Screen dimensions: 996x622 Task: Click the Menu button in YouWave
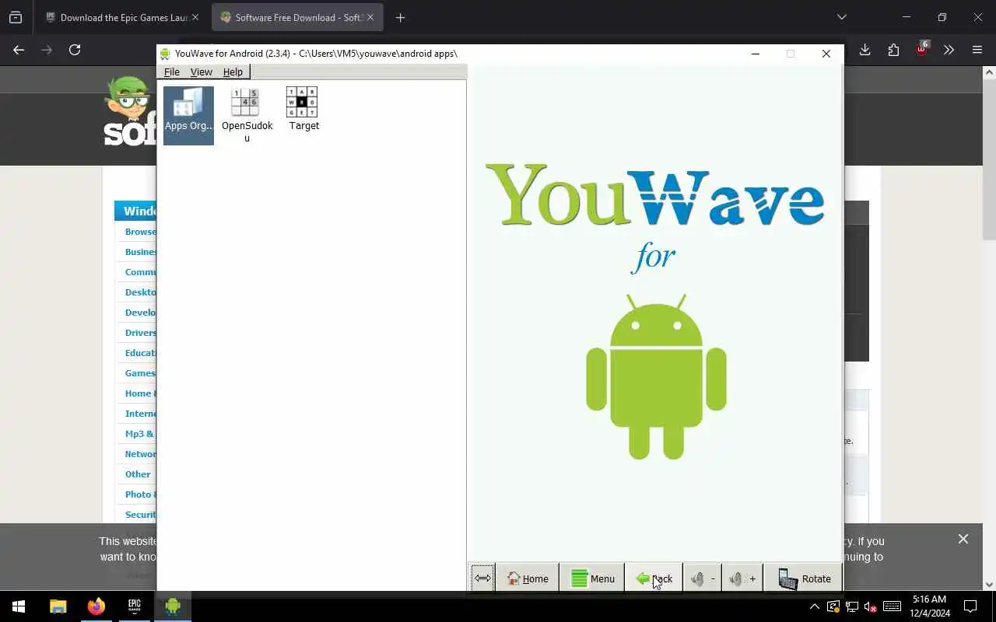[592, 578]
